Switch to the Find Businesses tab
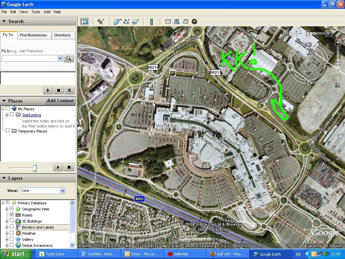Screen dimensions: 345x259 33,35
